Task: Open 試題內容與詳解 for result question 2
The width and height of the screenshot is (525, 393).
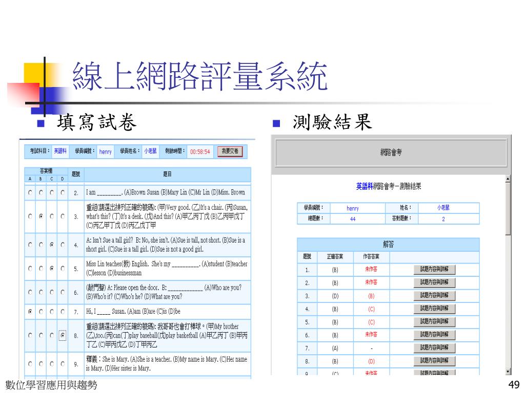Action: [x=434, y=282]
